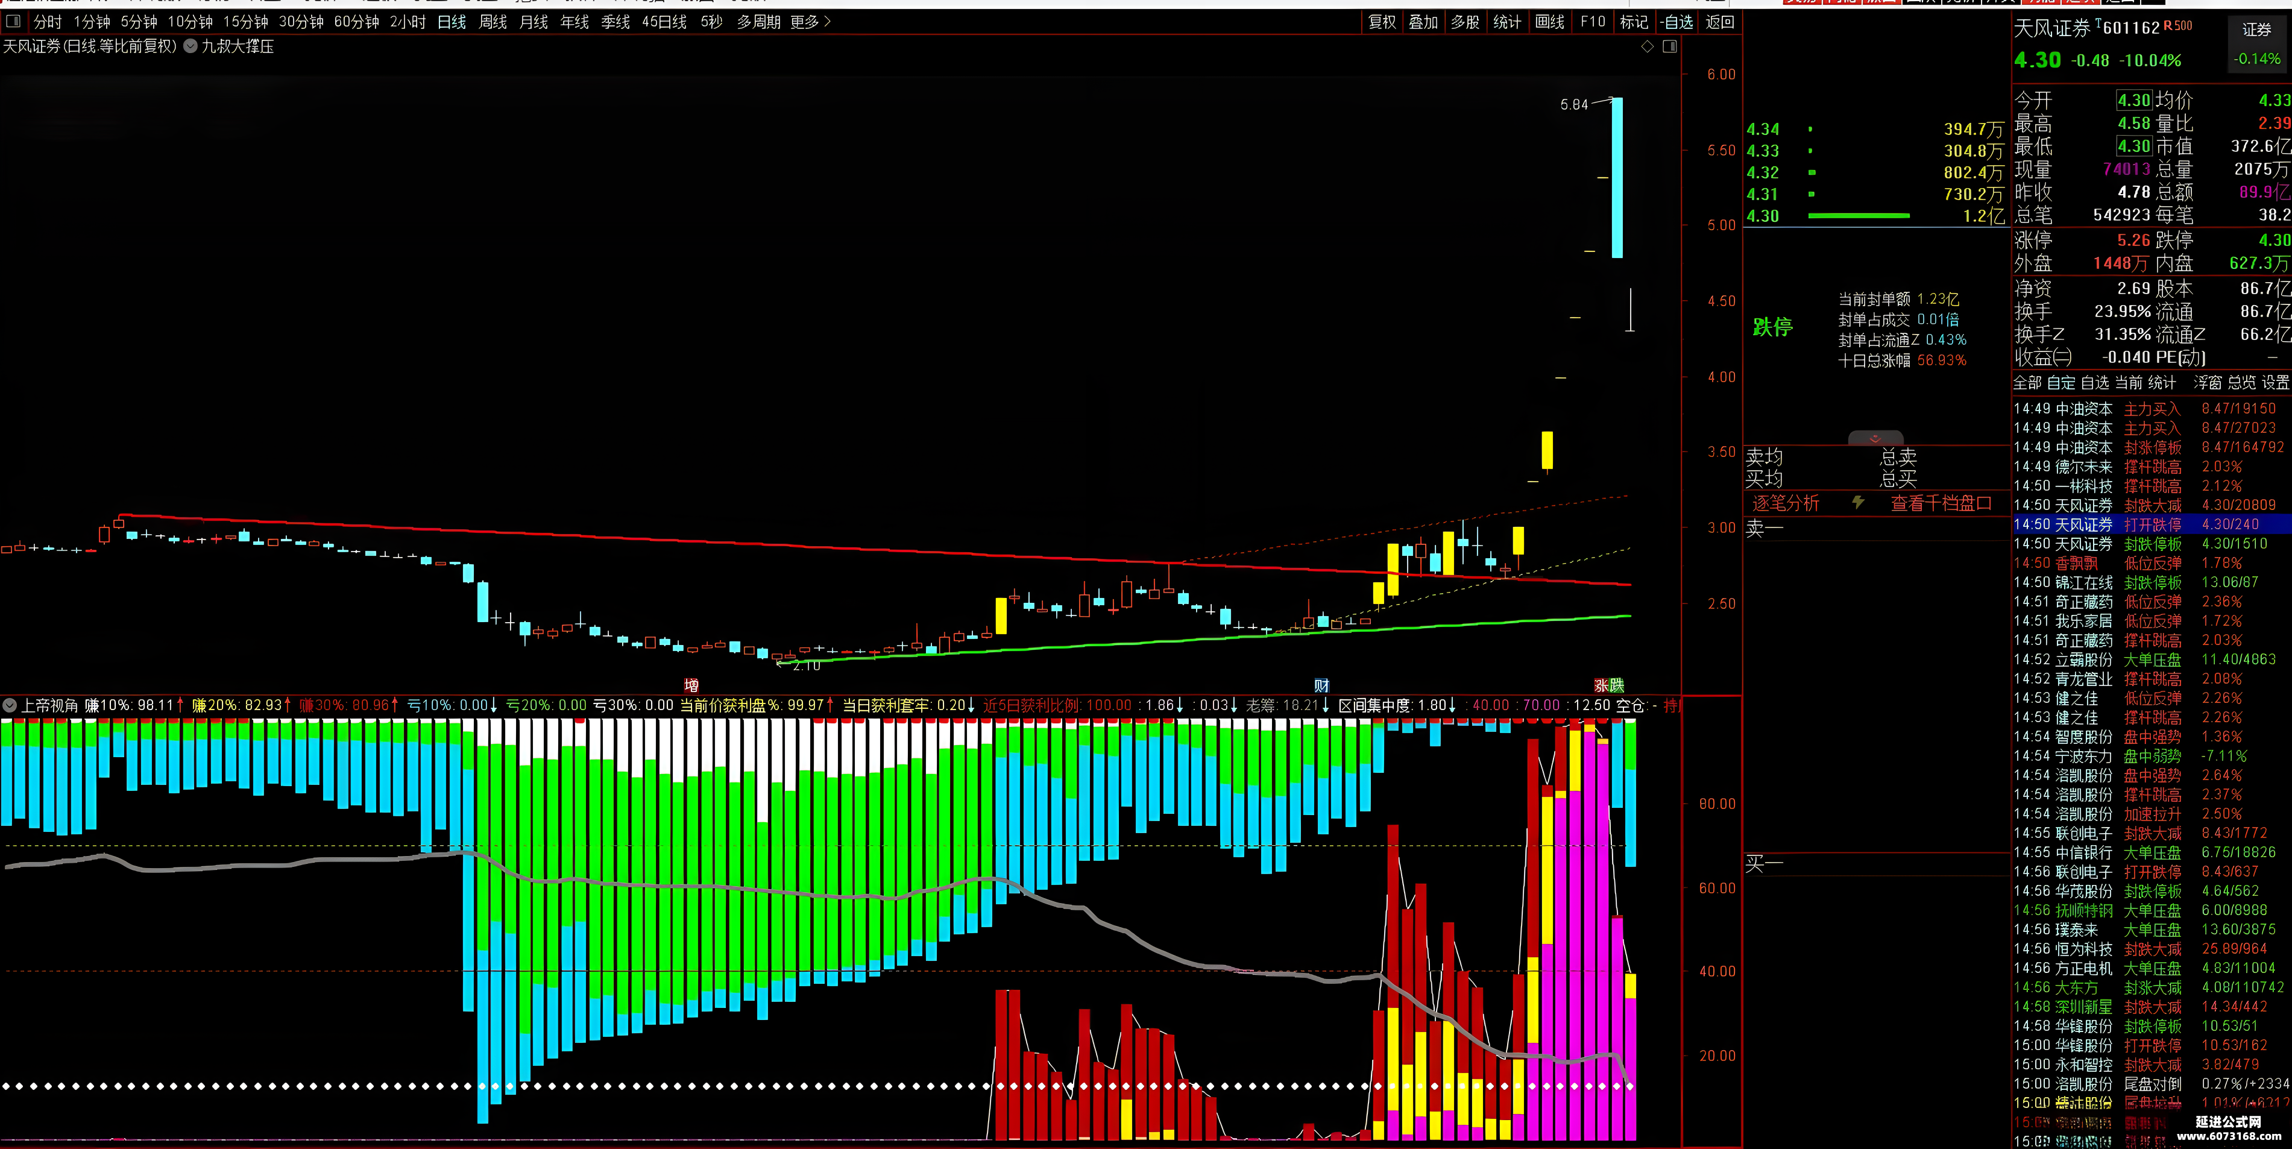Click the 增 marker on the chart timeline
This screenshot has height=1149, width=2292.
tap(691, 685)
